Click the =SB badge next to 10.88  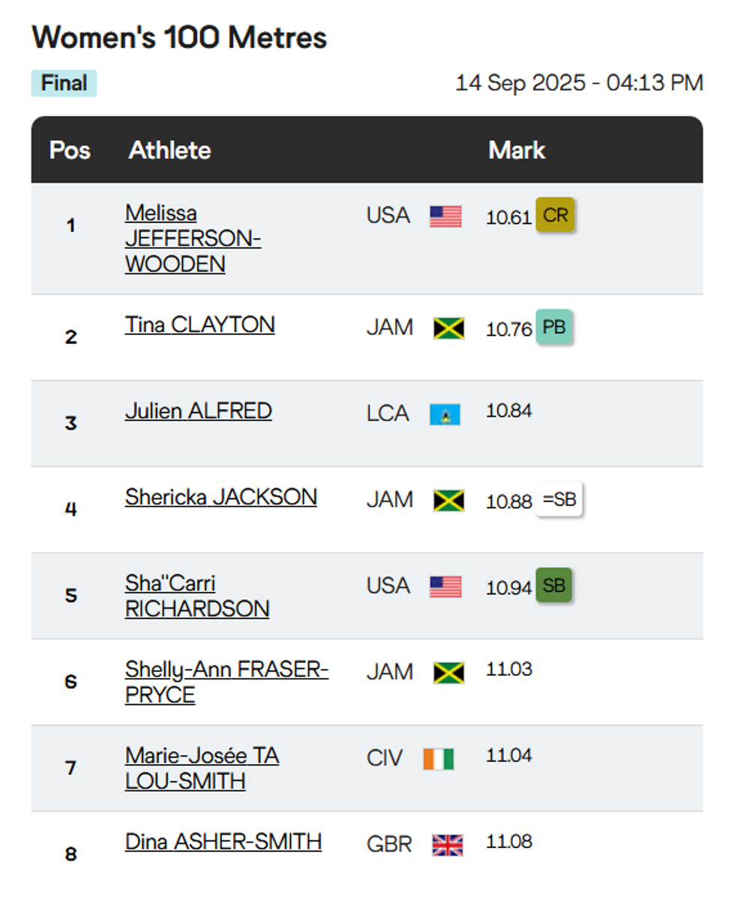click(559, 500)
